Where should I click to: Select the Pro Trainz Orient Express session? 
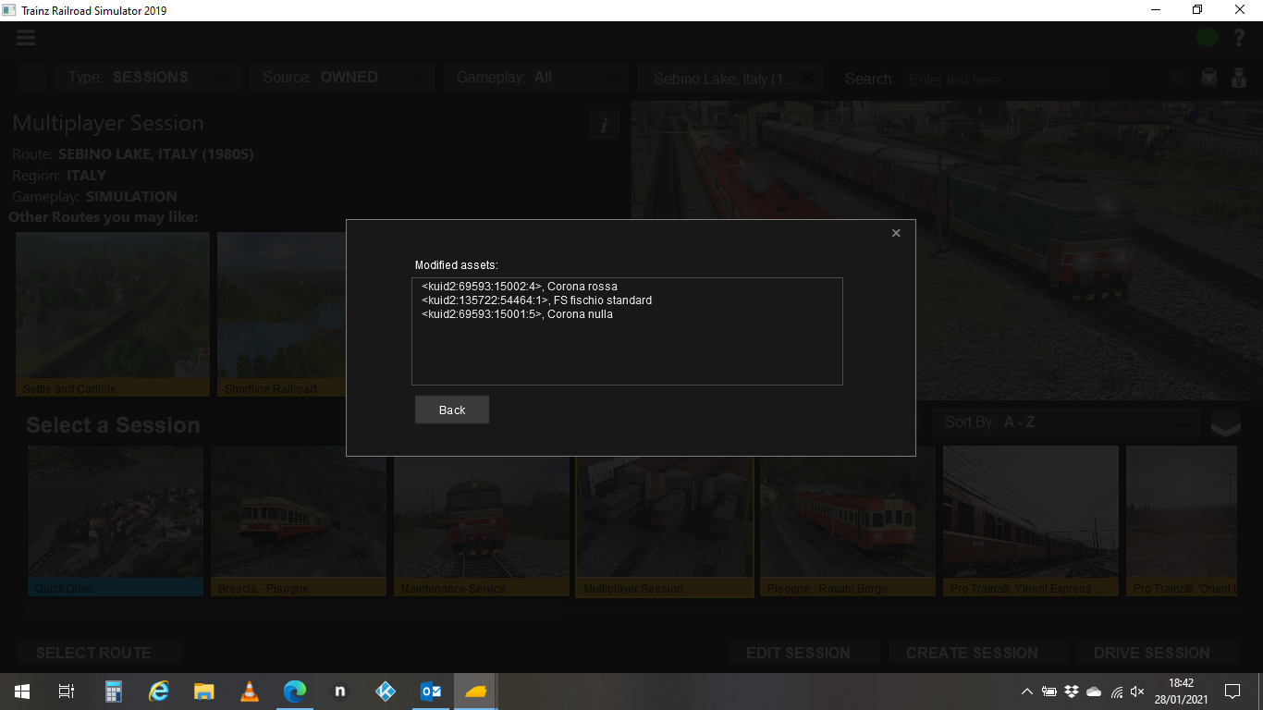1031,521
